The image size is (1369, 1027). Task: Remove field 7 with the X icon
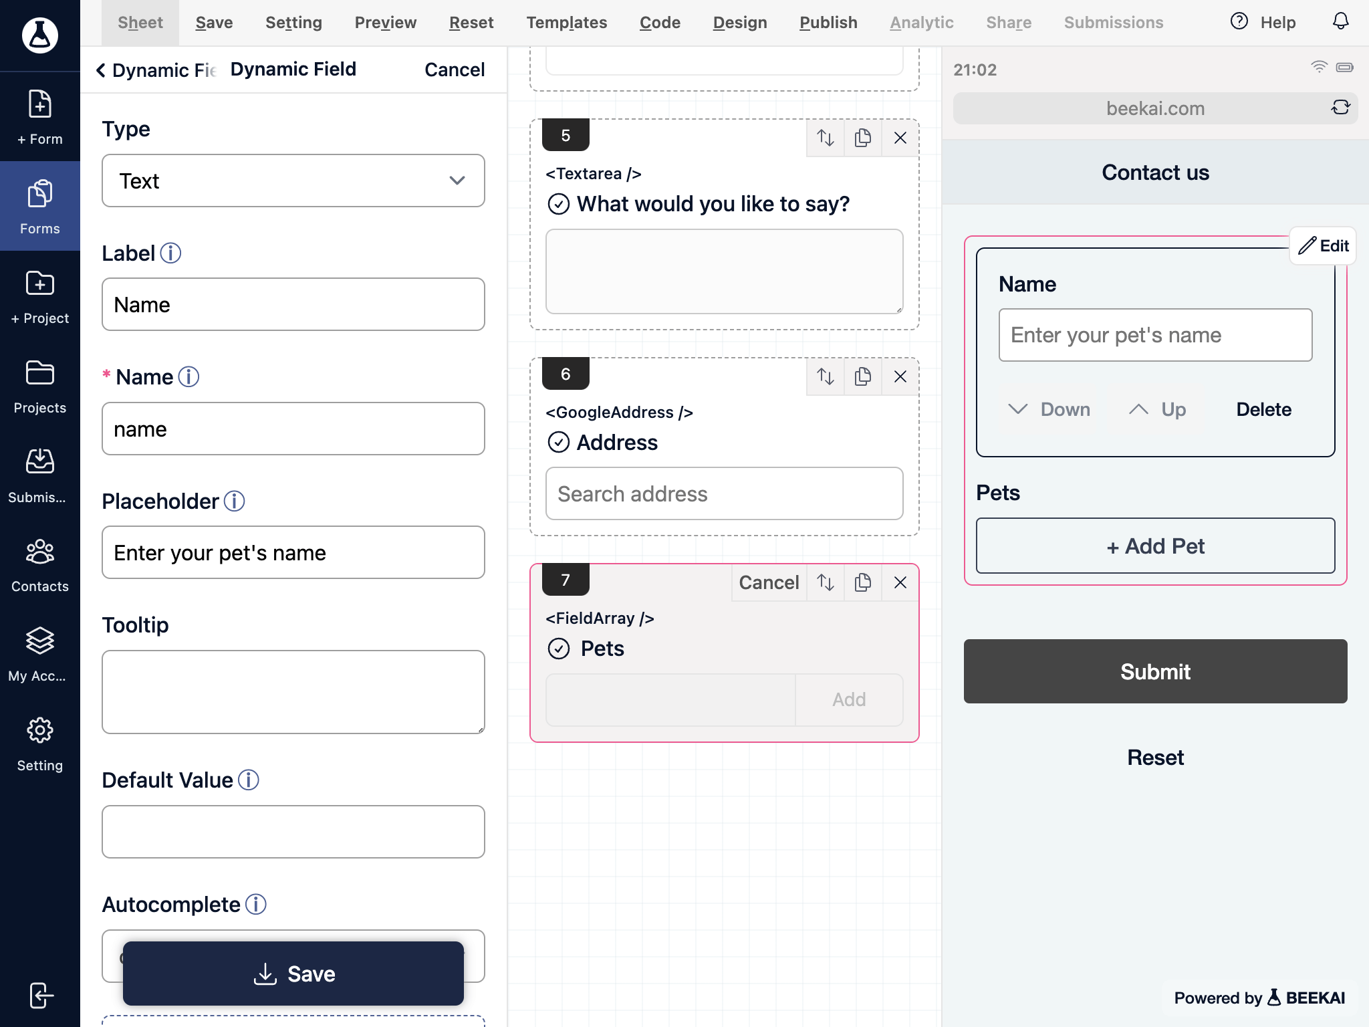click(x=900, y=582)
